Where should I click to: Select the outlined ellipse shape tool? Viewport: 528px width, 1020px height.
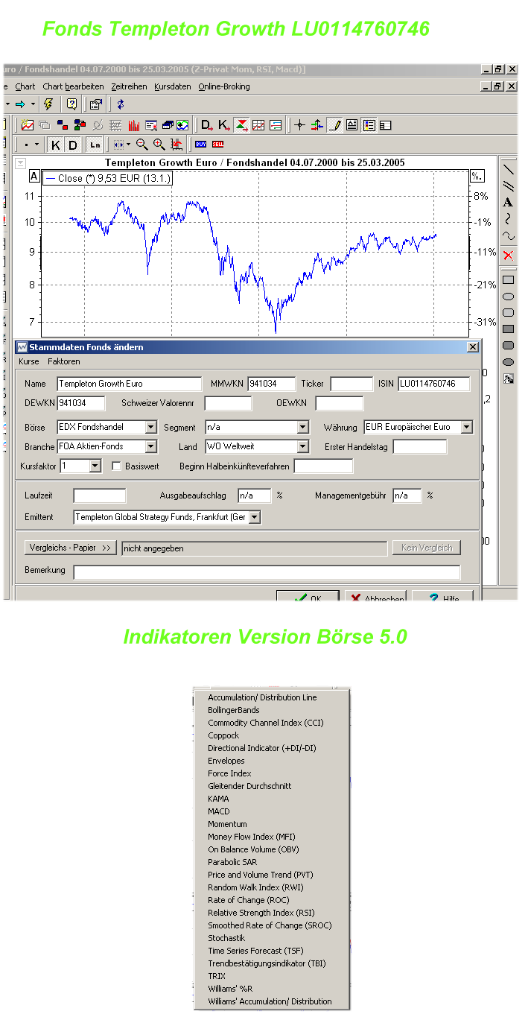[x=509, y=297]
